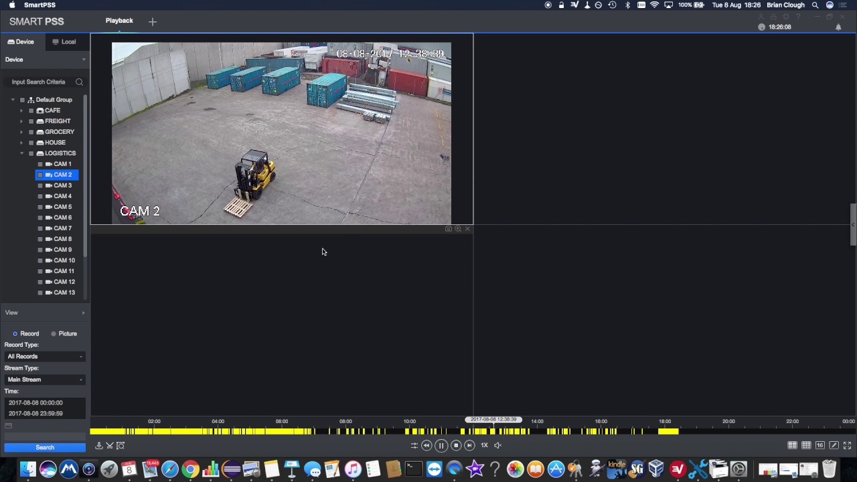Check the GROCERY device checkbox
Image resolution: width=857 pixels, height=482 pixels.
[x=31, y=132]
